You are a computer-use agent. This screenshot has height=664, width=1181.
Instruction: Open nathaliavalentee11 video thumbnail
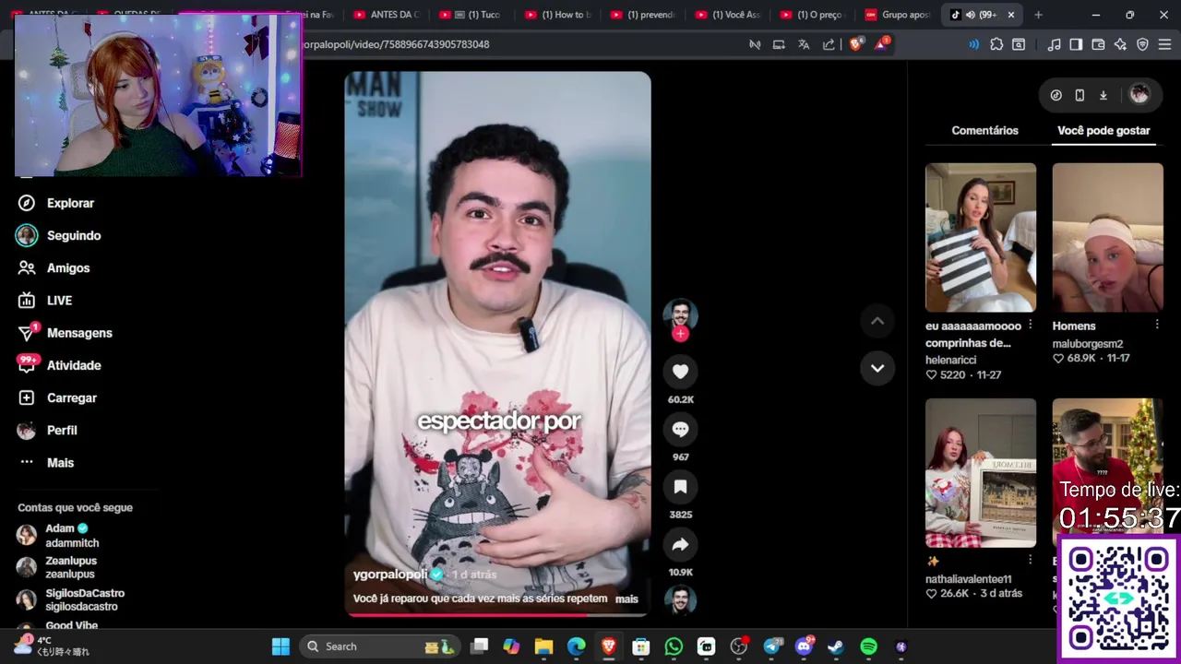(x=981, y=473)
